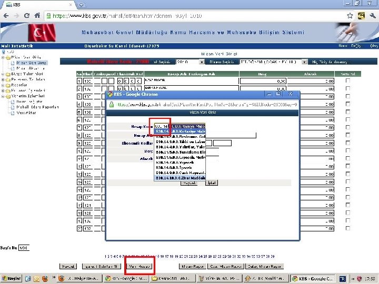Image resolution: width=379 pixels, height=284 pixels.
Task: Select 630.14.10.0.0 Zirai Maddeler suggestion
Action: (179, 178)
